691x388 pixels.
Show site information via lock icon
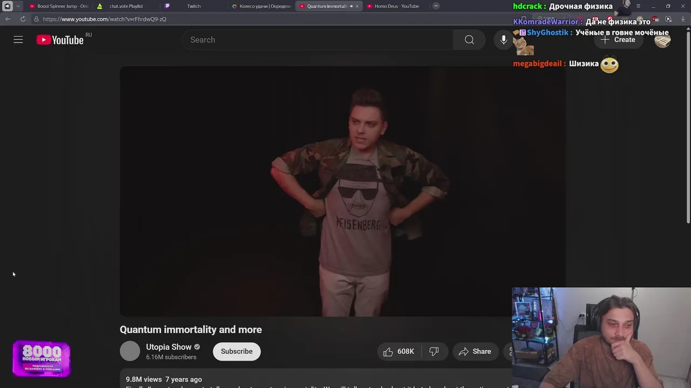(x=36, y=19)
